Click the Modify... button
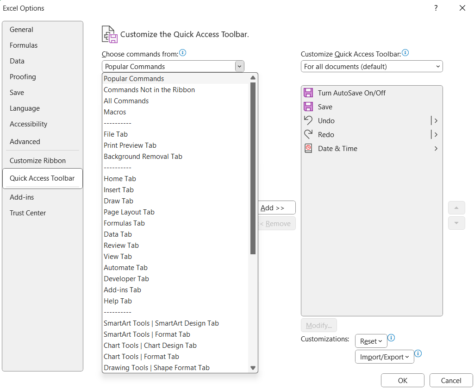 (318, 325)
